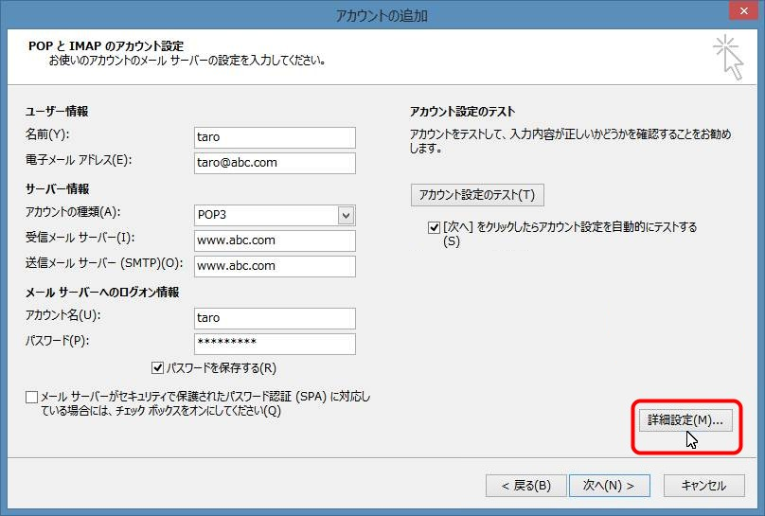765x516 pixels.
Task: Go back with the < 戻る(B) button
Action: (x=519, y=486)
